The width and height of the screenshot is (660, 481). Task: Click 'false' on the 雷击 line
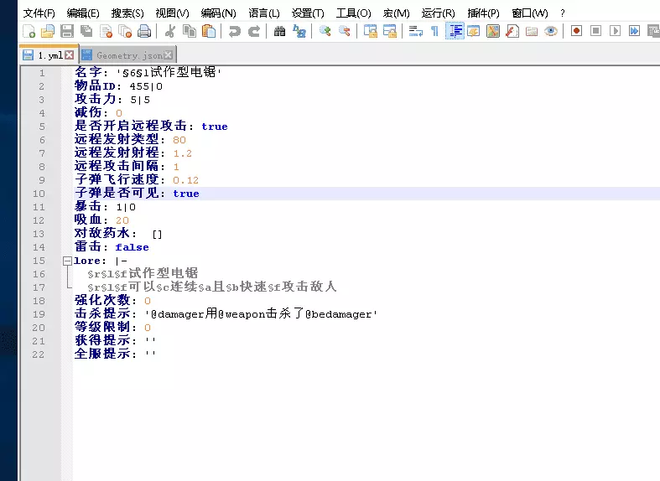[x=133, y=247]
